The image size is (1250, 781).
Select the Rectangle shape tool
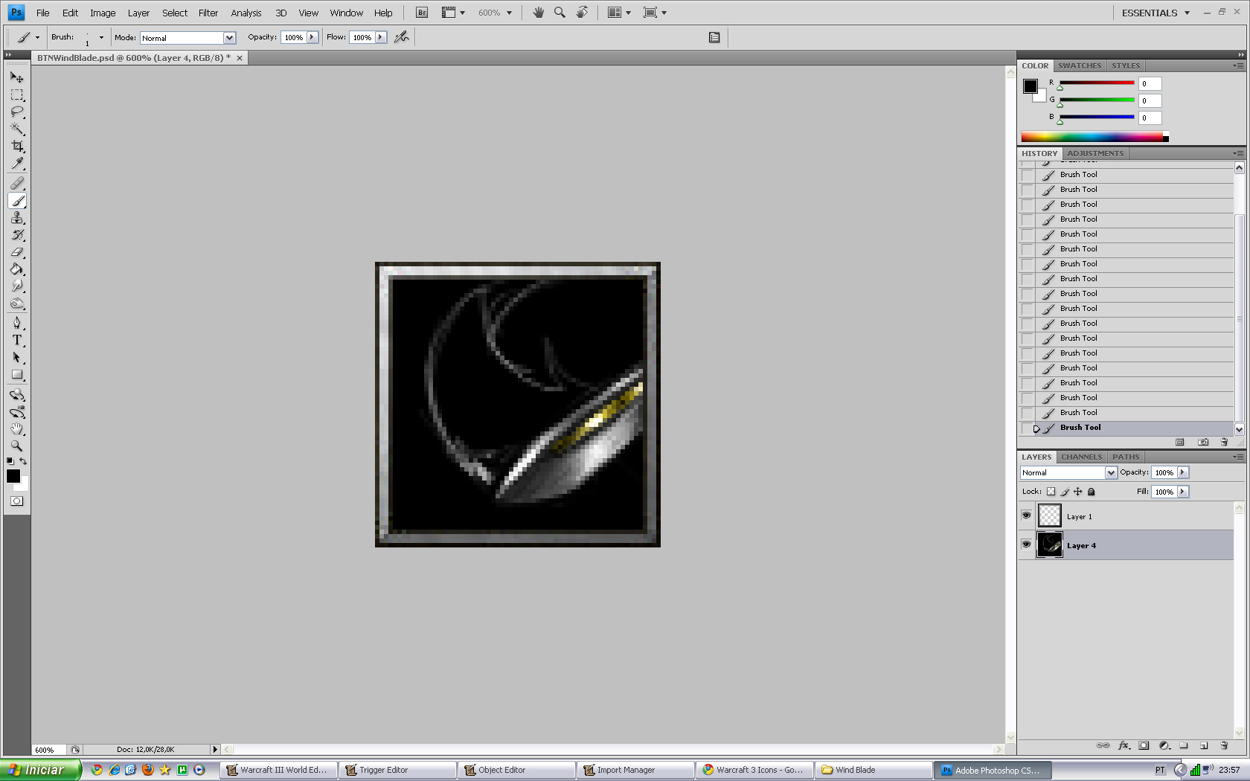17,375
